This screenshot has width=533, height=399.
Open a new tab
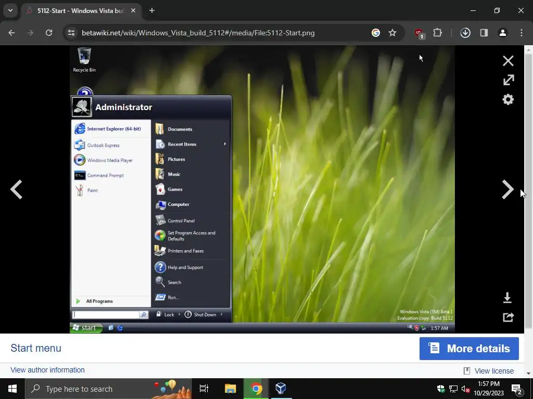[152, 10]
